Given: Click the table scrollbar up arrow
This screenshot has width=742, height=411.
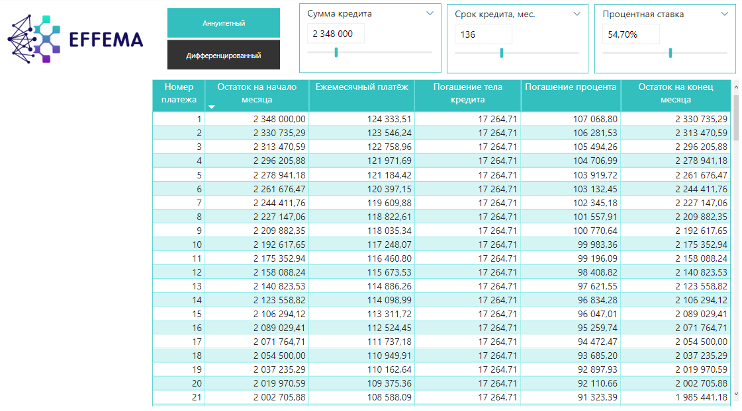Looking at the screenshot, I should pos(736,87).
